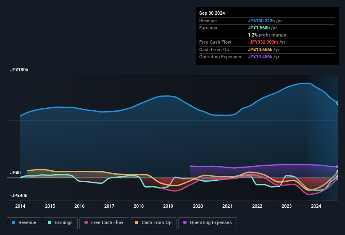345x235 pixels.
Task: Select the 2023 x-axis label
Action: pyautogui.click(x=287, y=206)
